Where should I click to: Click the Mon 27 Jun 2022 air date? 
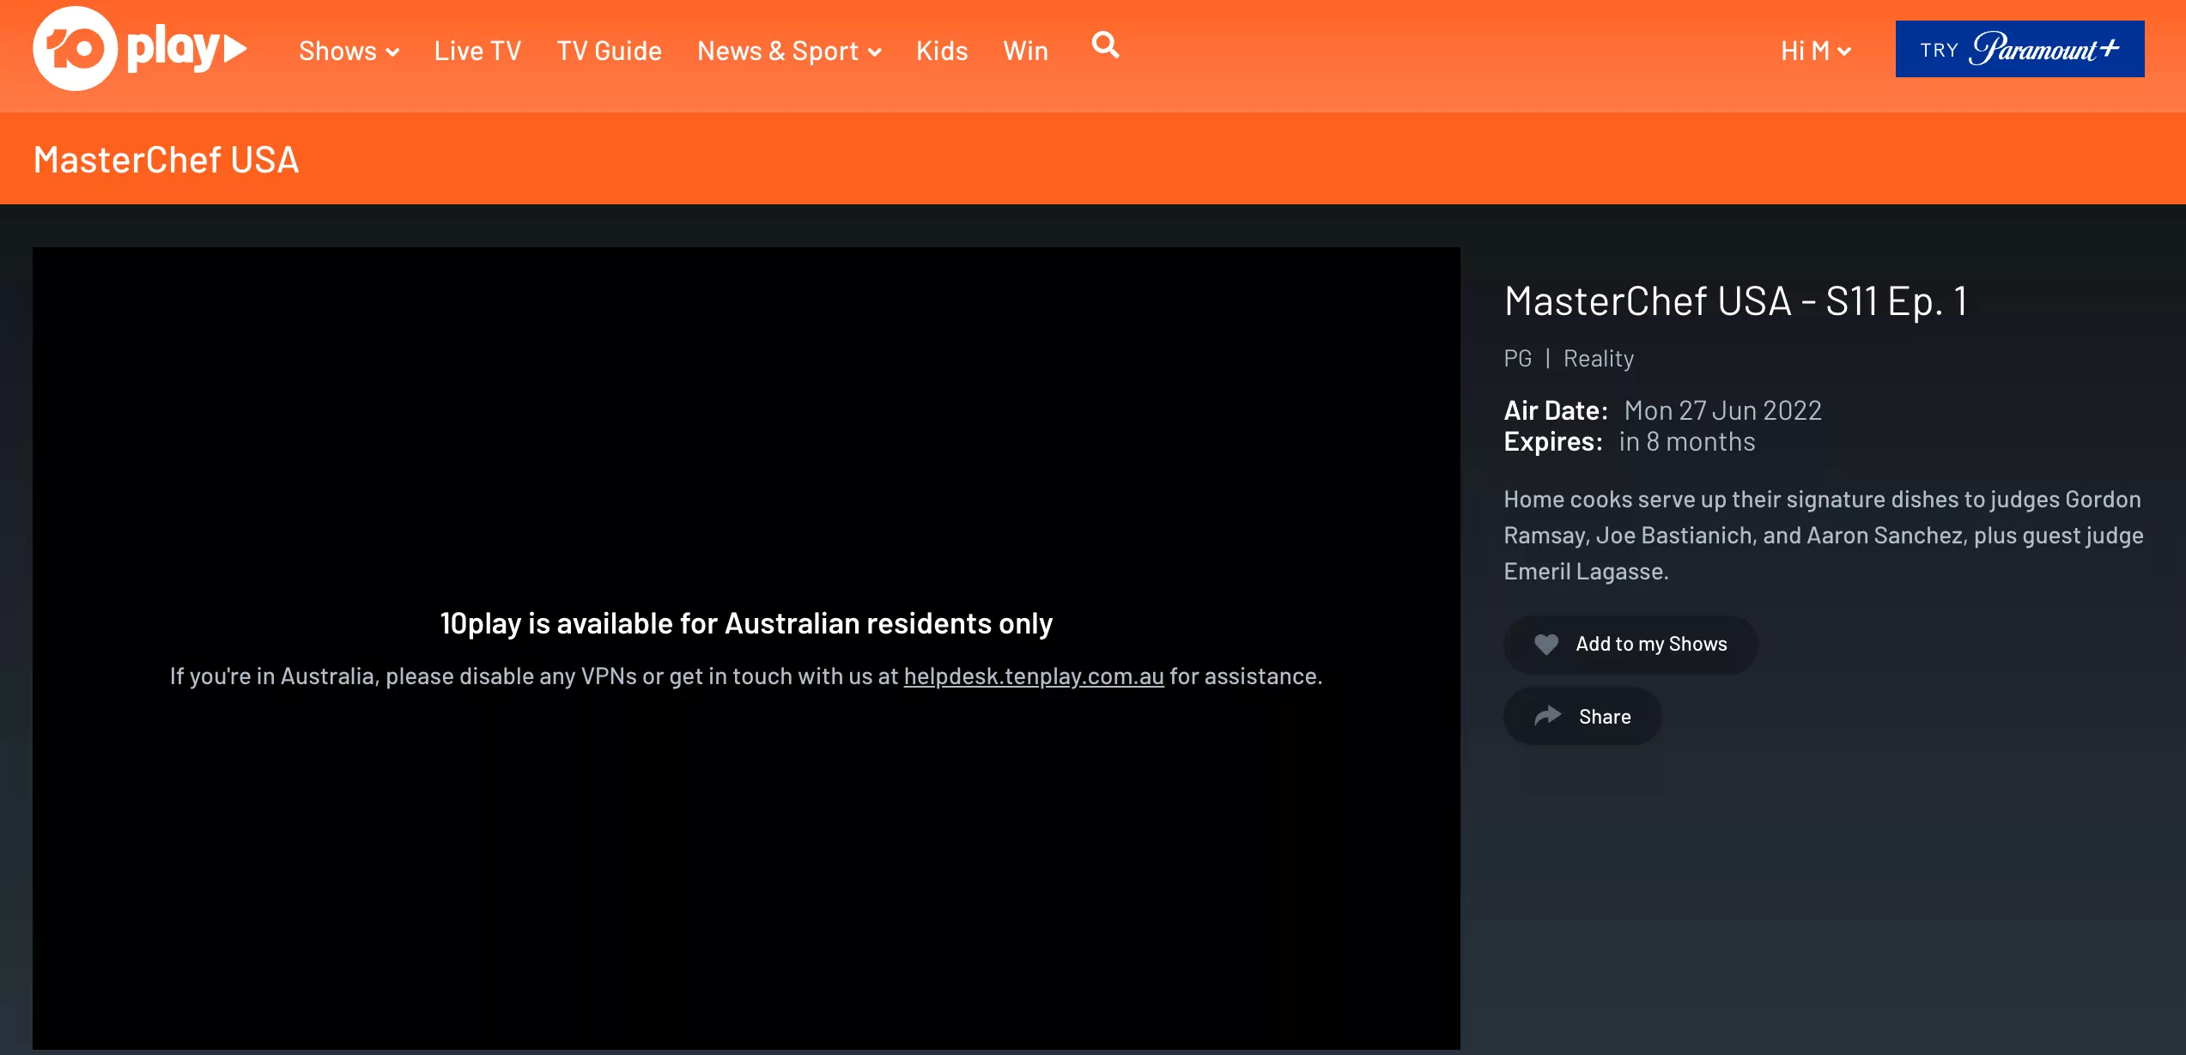[1722, 410]
